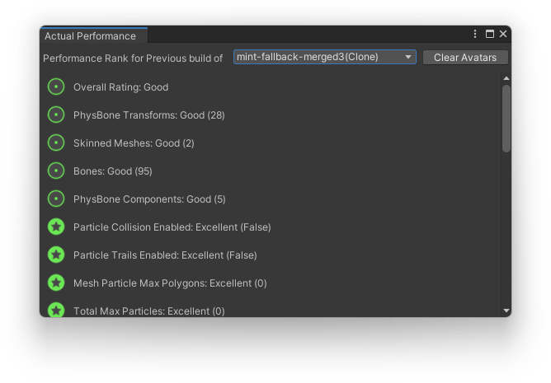Select the Actual Performance tab
Viewport: 551px width, 383px height.
(x=91, y=36)
